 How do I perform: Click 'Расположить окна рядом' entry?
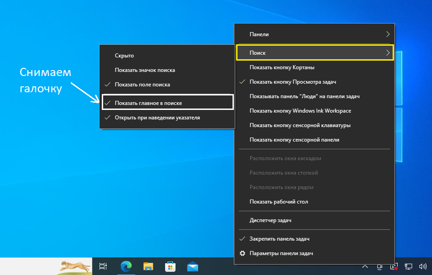pyautogui.click(x=314, y=187)
